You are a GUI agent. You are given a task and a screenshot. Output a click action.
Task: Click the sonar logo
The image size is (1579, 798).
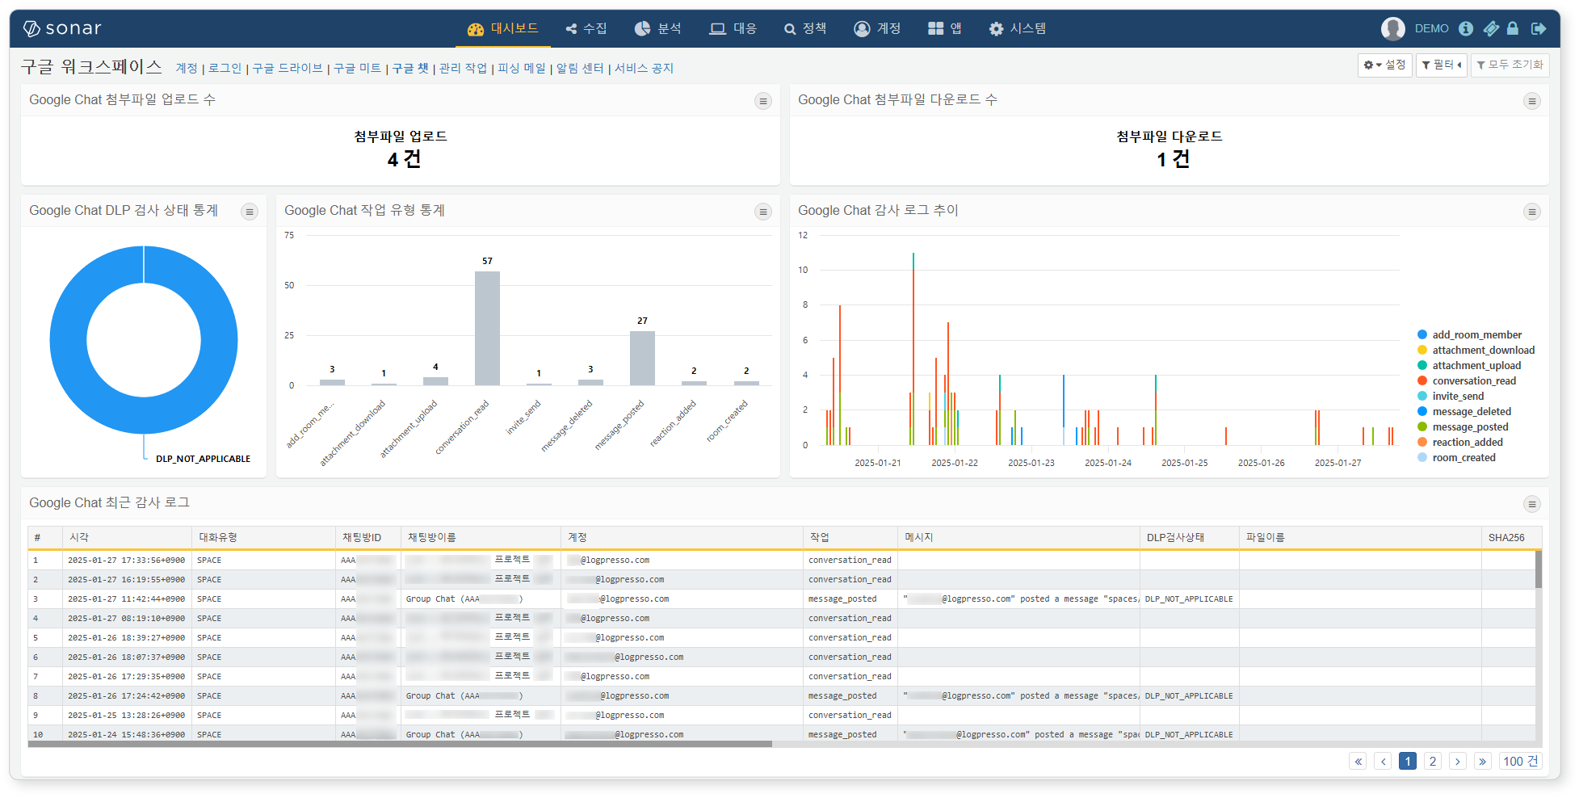click(62, 28)
